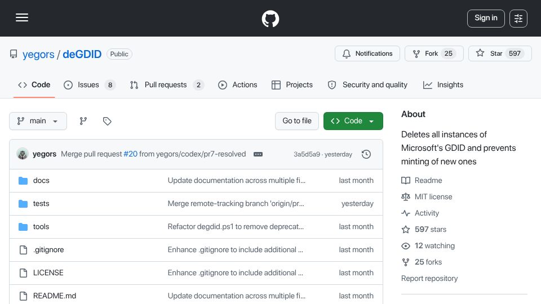Click the LICENSE file icon
The width and height of the screenshot is (541, 304).
(23, 273)
